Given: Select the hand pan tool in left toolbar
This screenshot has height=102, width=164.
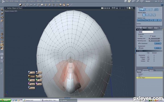Looking at the screenshot, I should coord(2,57).
